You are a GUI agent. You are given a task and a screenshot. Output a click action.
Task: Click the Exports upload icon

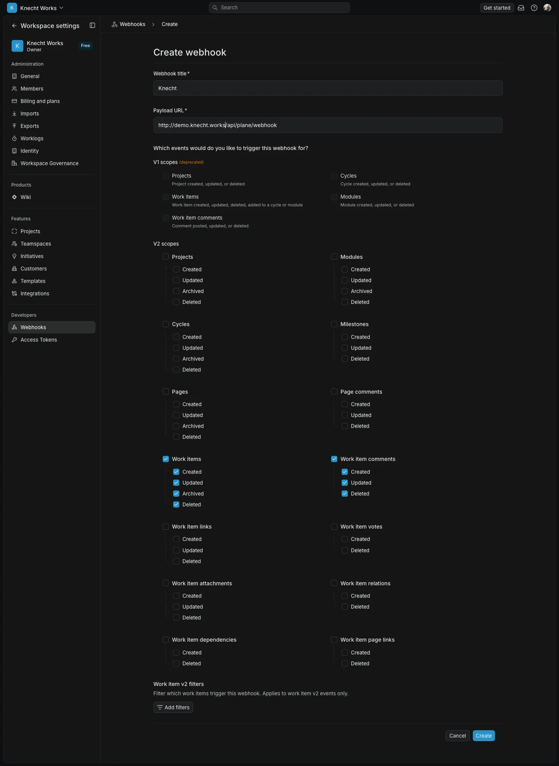pos(14,126)
